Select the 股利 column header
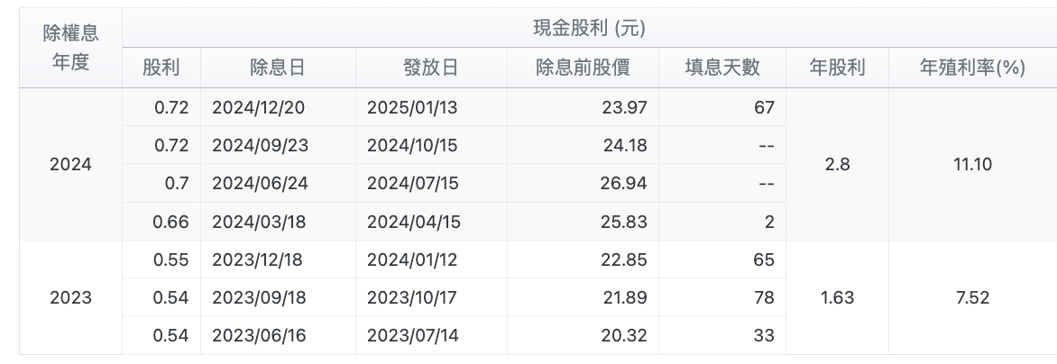 [x=161, y=68]
